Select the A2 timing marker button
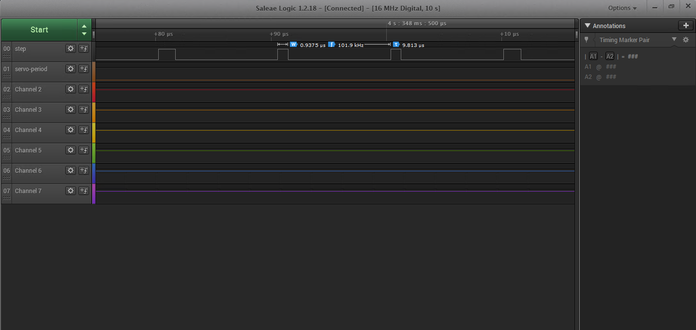Screen dimensions: 696x330 coord(610,56)
